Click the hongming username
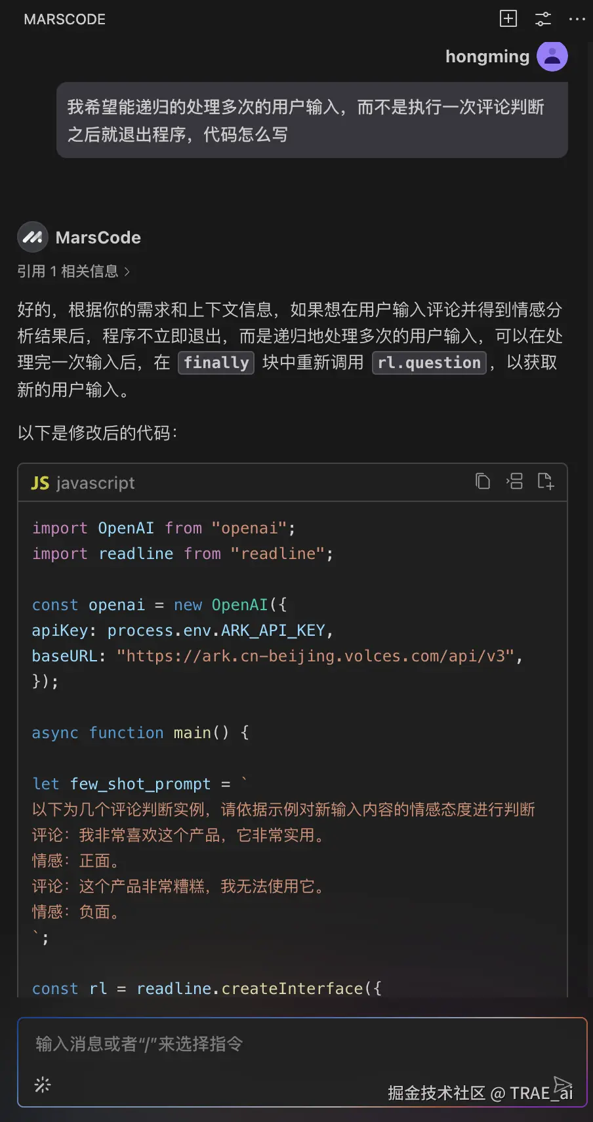 487,56
